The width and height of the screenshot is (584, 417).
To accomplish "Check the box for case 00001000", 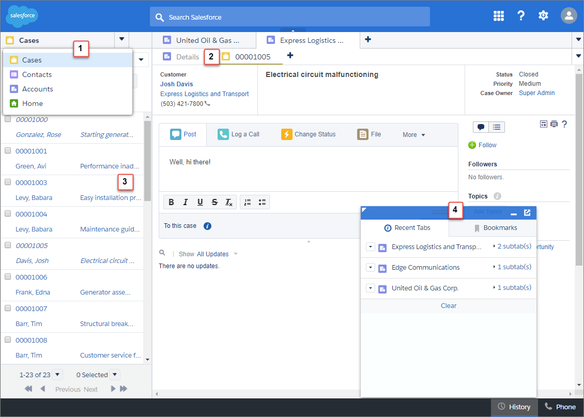I will click(8, 119).
